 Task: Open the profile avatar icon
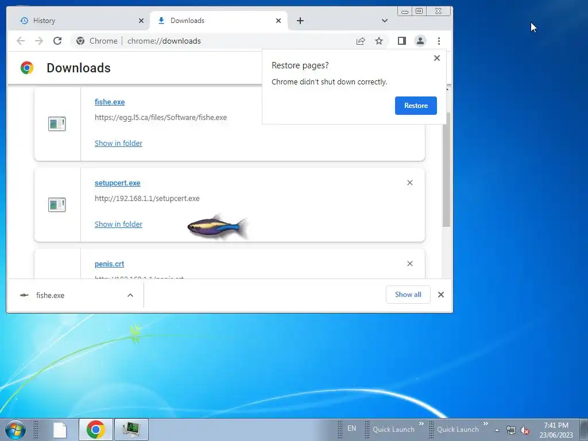420,41
